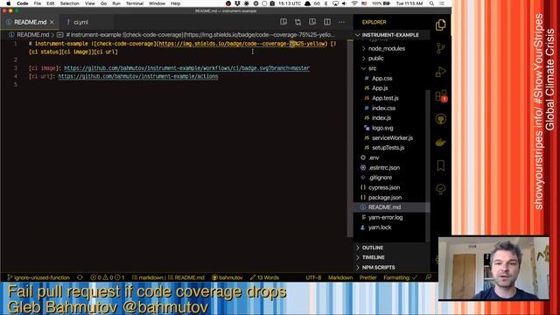Open App.css in the explorer
The image size is (560, 315).
tap(381, 78)
